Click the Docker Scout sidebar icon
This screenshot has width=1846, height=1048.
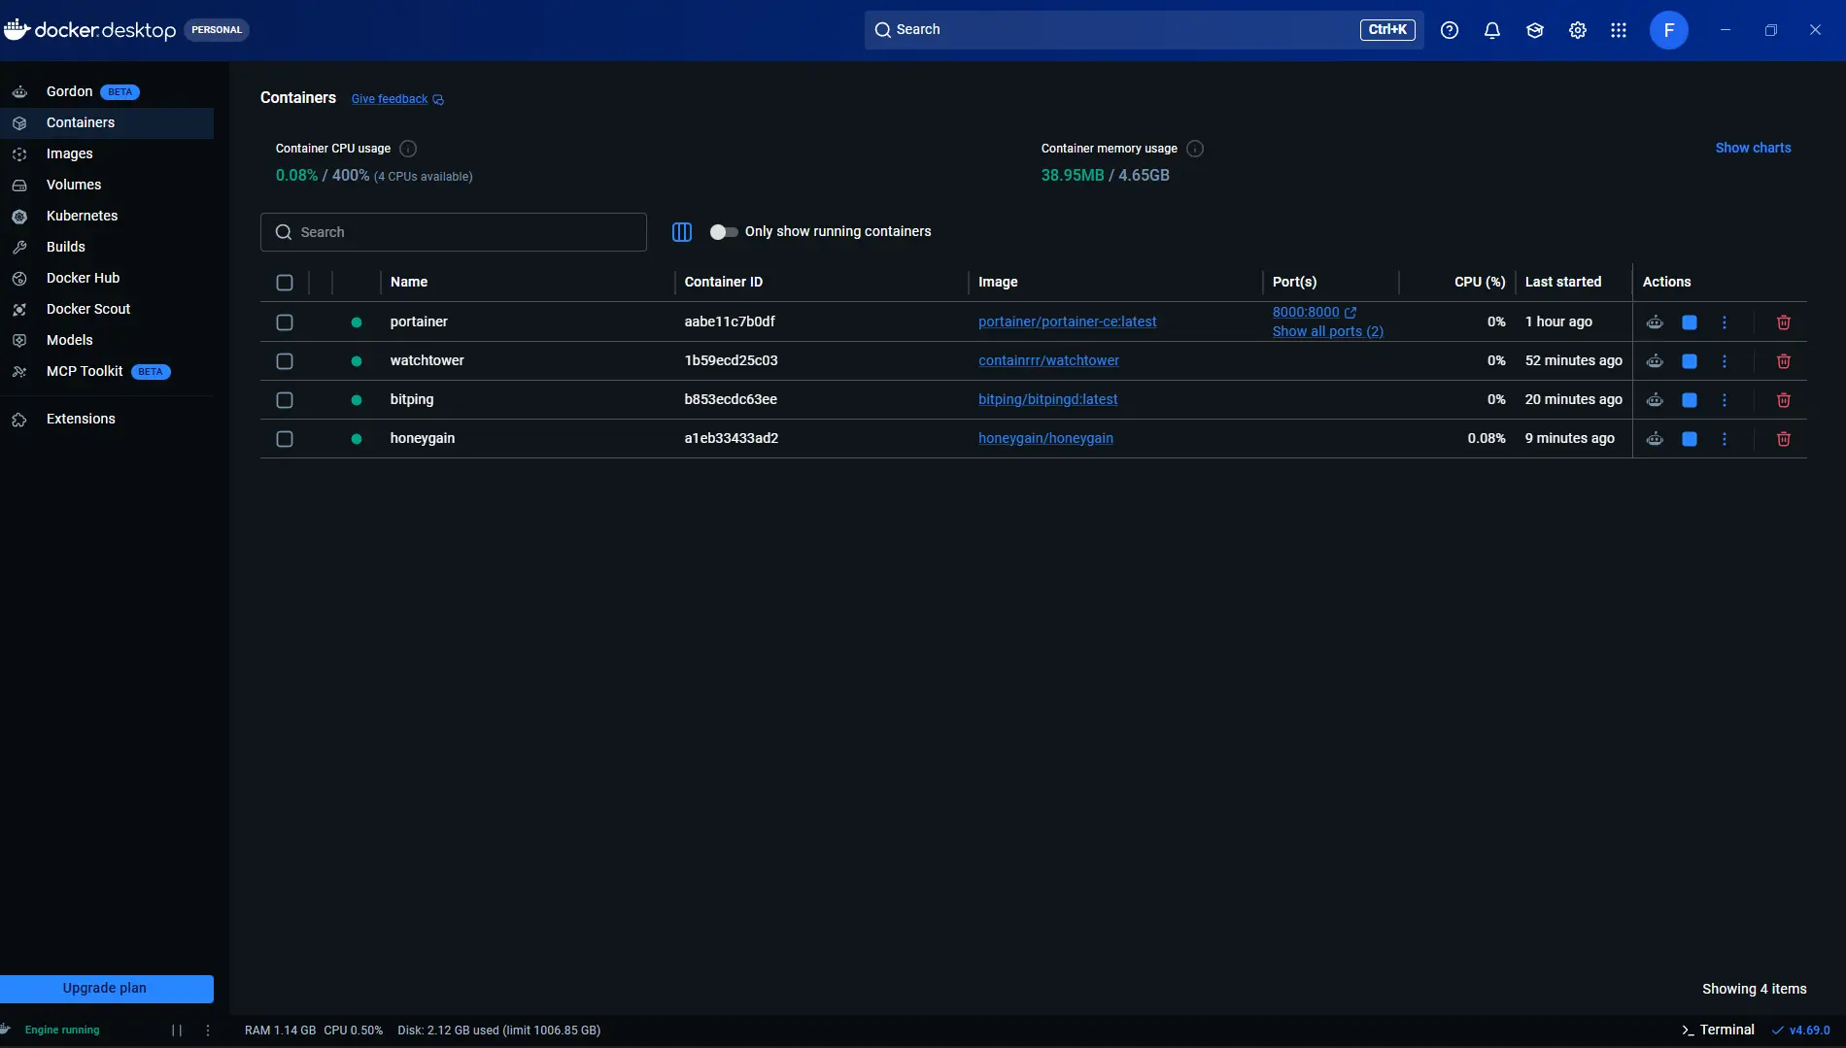(19, 310)
